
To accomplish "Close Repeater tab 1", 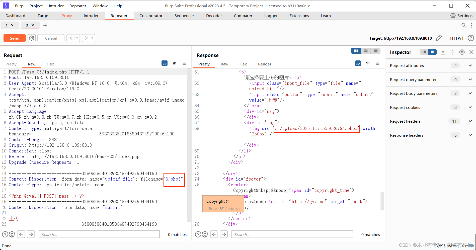I will click(x=12, y=25).
